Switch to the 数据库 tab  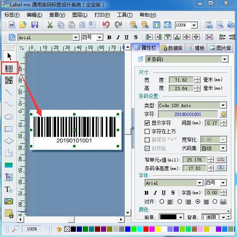tap(172, 48)
